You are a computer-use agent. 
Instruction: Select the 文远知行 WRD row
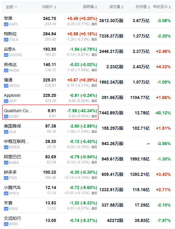pyautogui.click(x=87, y=220)
